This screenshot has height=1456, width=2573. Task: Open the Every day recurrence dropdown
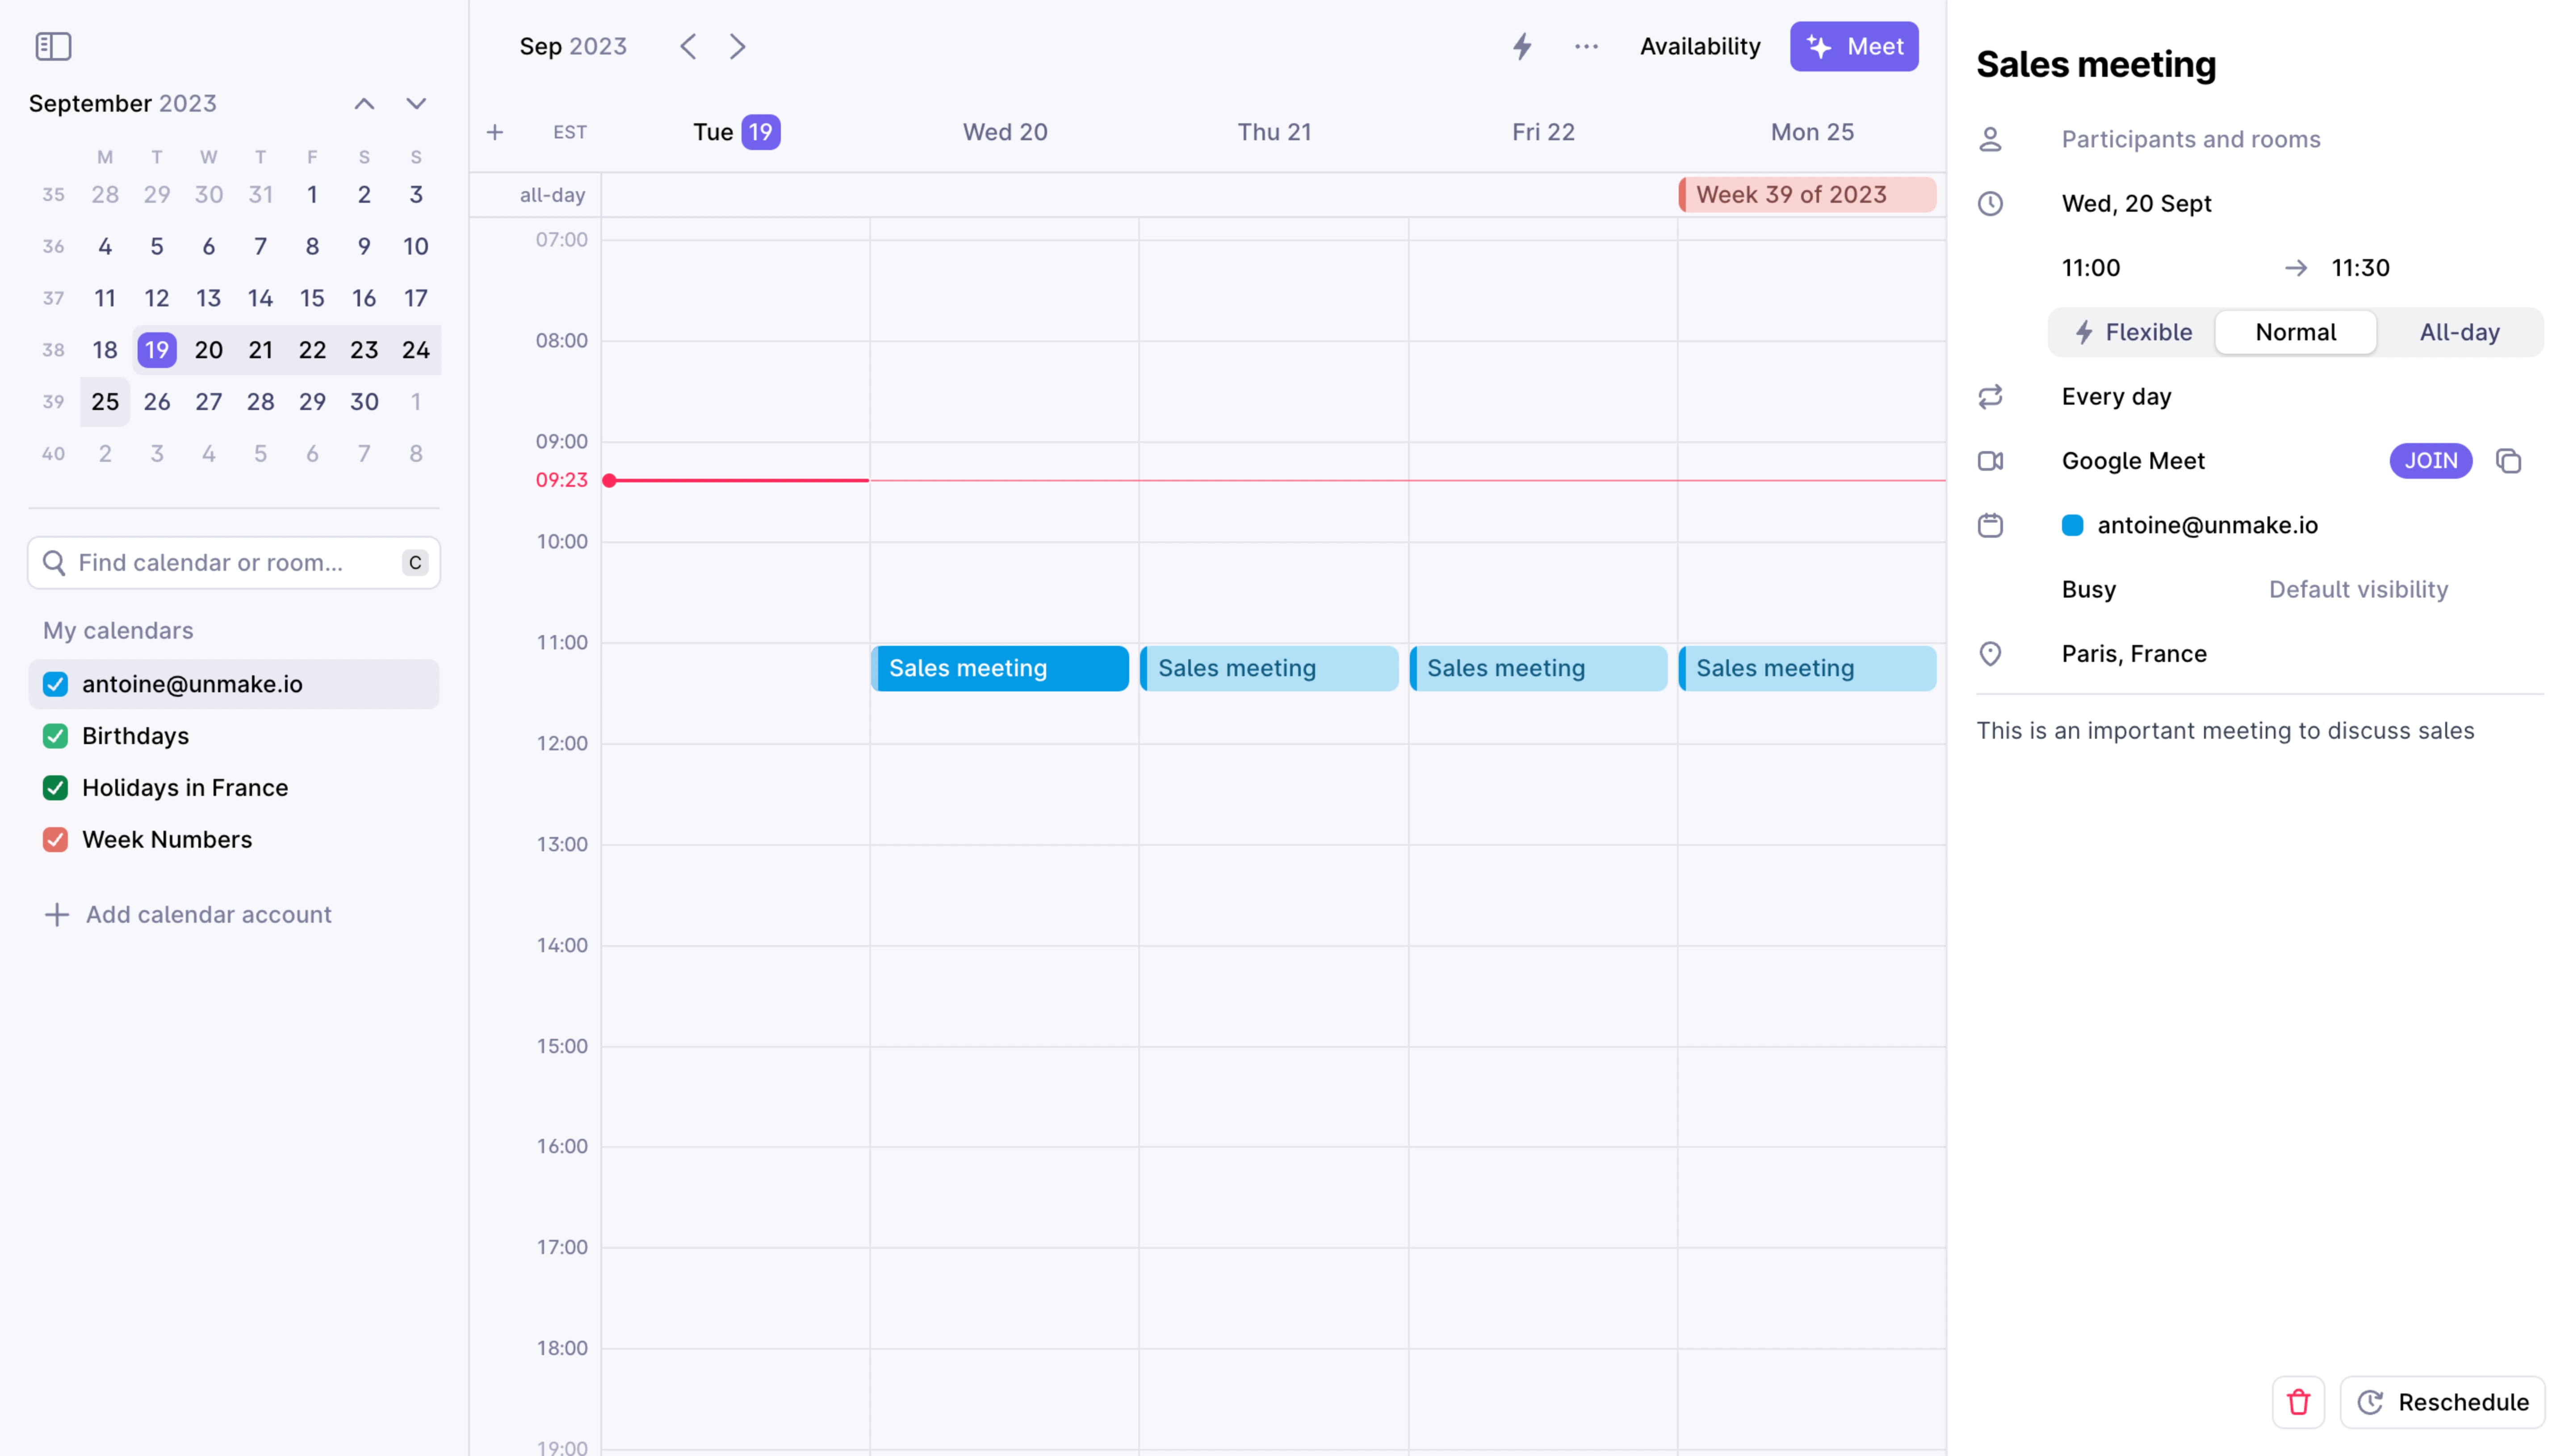tap(2116, 397)
